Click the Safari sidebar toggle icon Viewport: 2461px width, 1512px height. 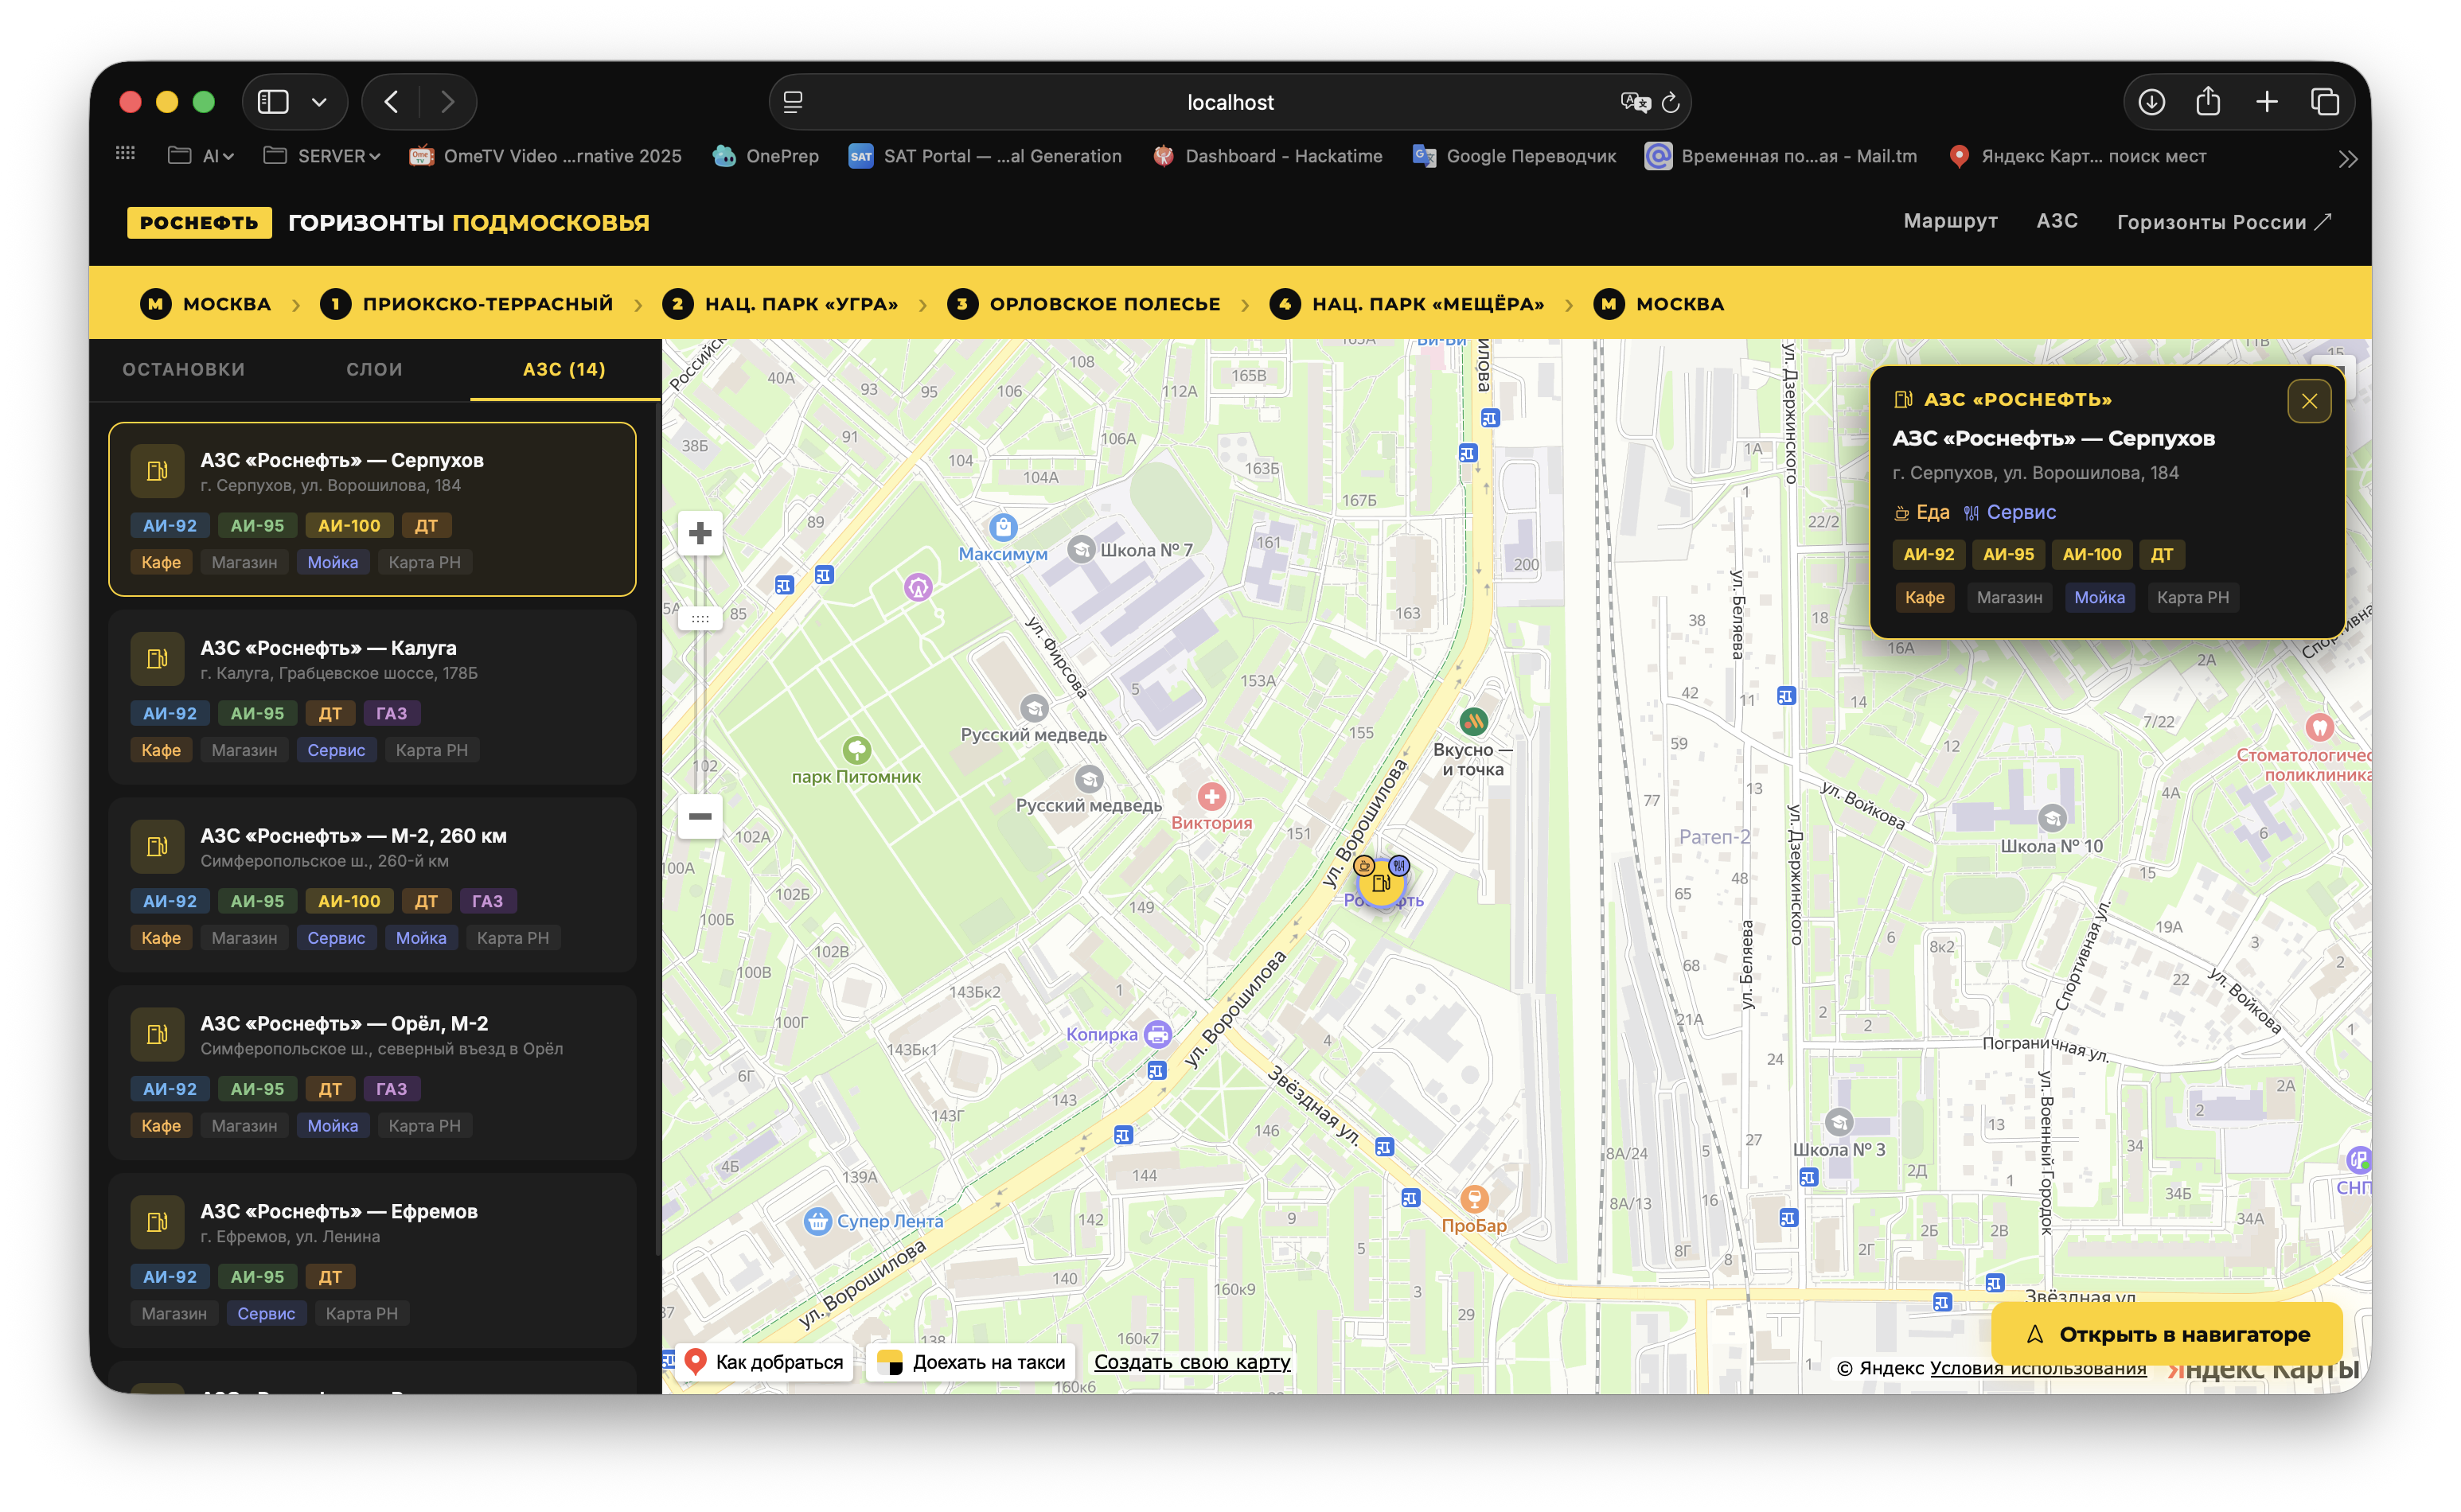click(273, 102)
